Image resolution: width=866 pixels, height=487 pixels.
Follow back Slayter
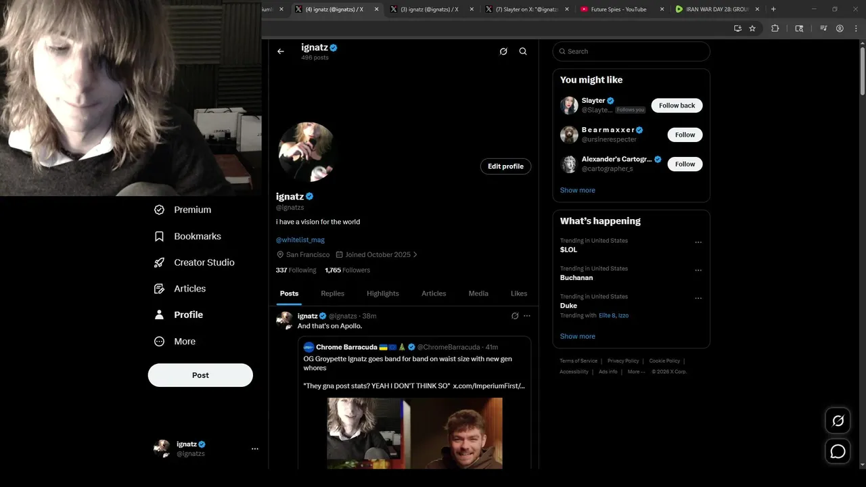click(x=677, y=106)
